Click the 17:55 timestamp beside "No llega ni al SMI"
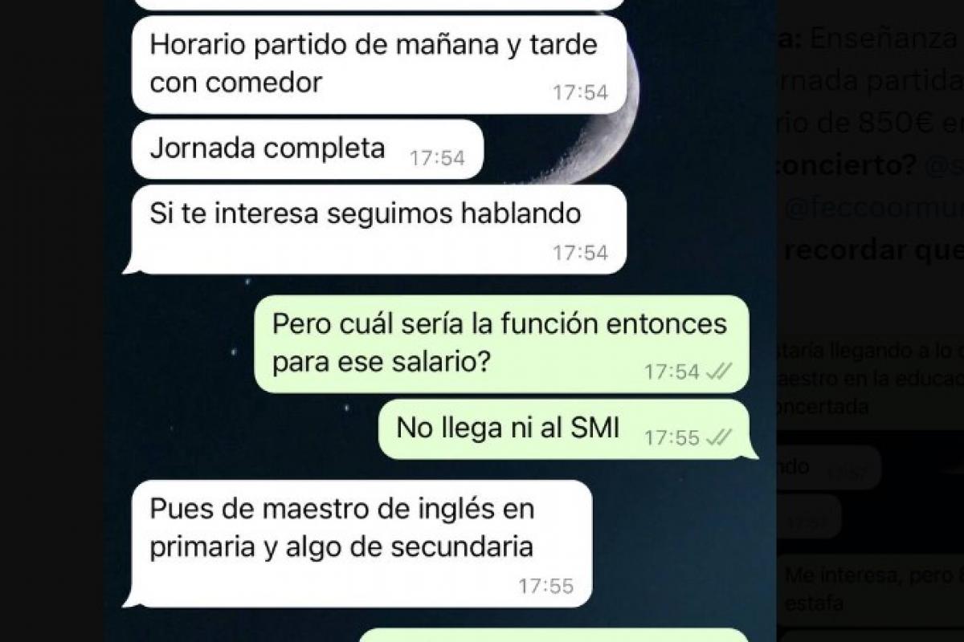Viewport: 964px width, 642px height. [x=672, y=437]
